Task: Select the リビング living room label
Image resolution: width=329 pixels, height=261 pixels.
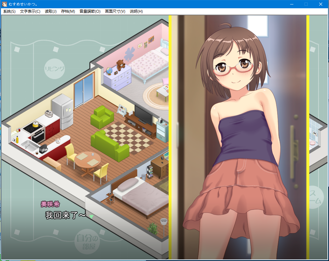Action: coord(54,69)
